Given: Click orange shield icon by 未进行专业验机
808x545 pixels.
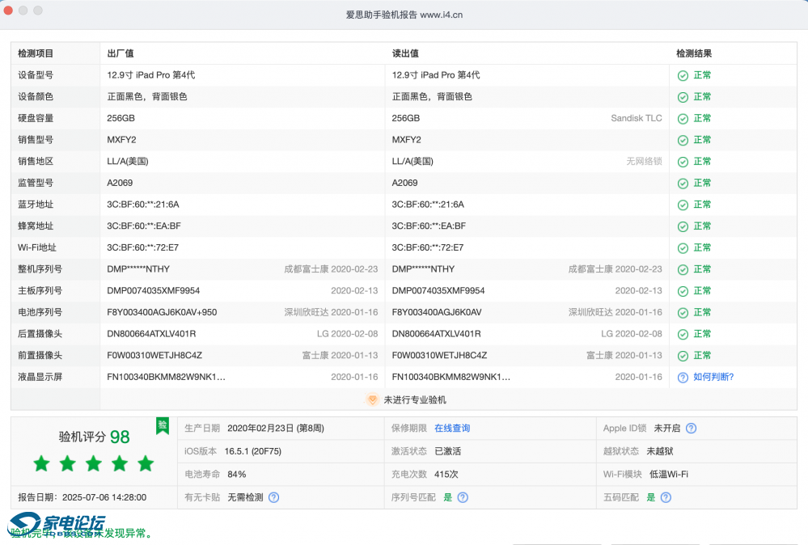Looking at the screenshot, I should pyautogui.click(x=372, y=399).
